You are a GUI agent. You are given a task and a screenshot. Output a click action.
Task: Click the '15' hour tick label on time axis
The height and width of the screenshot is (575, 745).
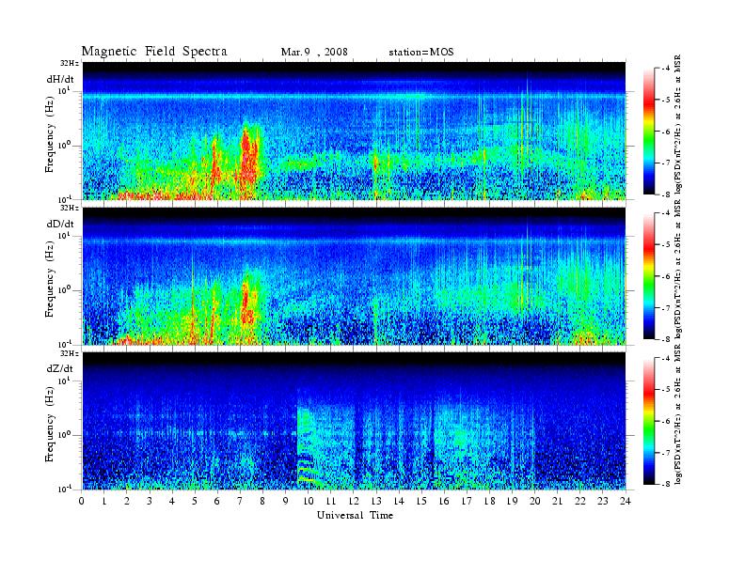click(x=421, y=501)
